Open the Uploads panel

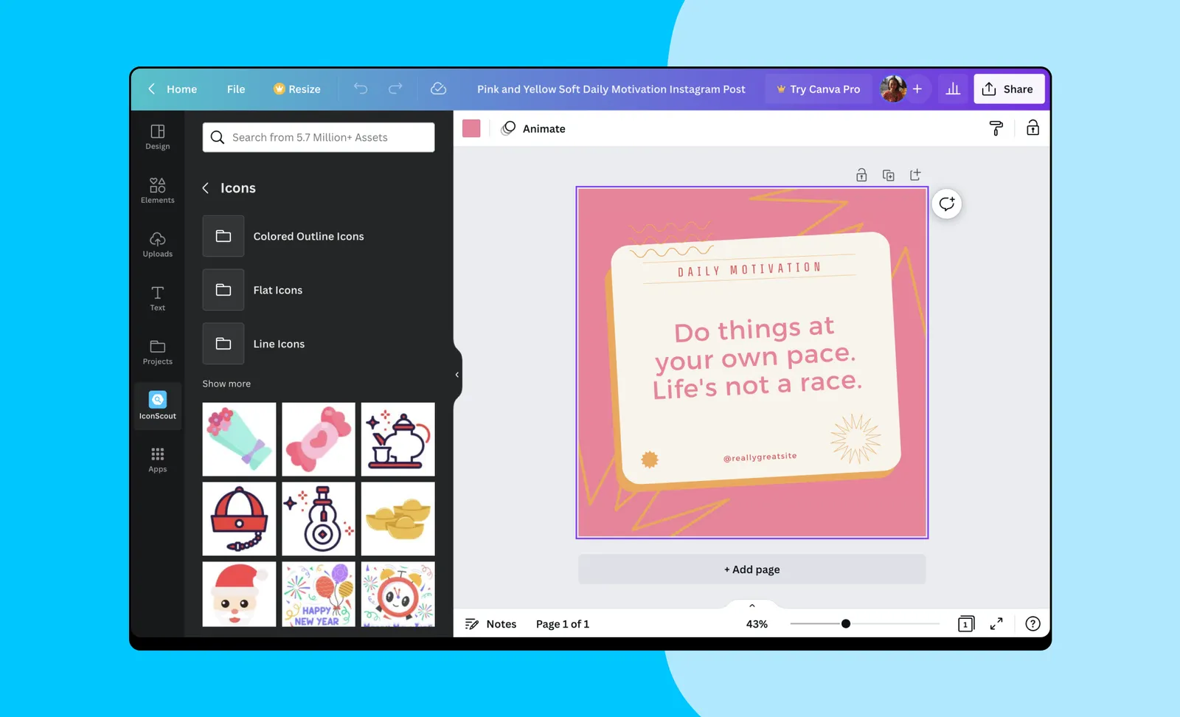pos(157,244)
